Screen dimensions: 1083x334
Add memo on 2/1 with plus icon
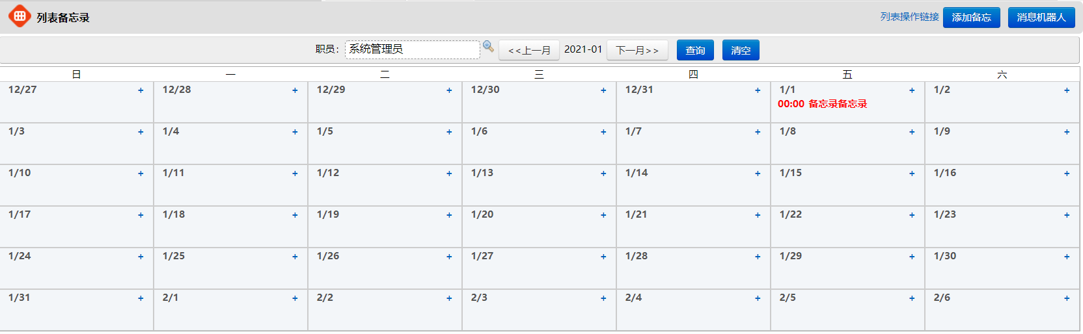pyautogui.click(x=295, y=298)
